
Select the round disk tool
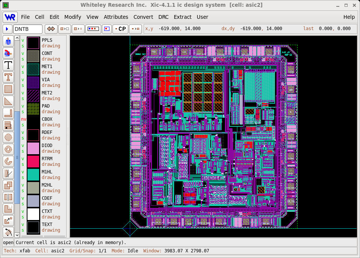pos(8,137)
